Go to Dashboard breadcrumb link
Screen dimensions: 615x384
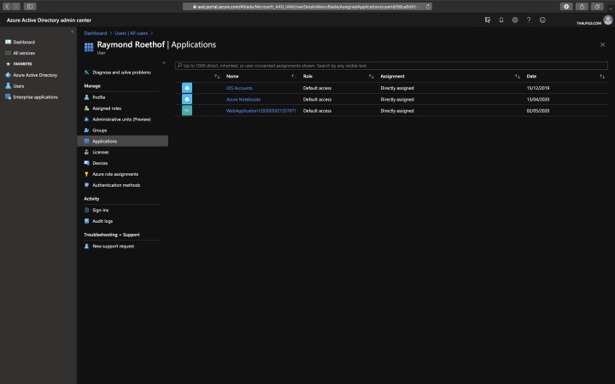tap(96, 32)
